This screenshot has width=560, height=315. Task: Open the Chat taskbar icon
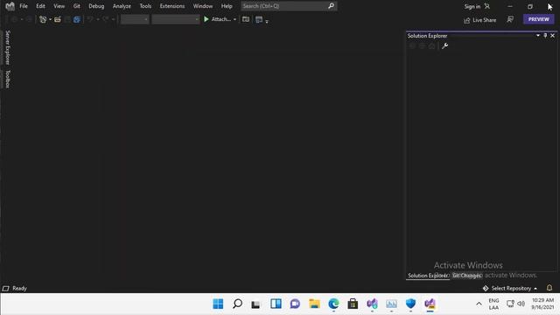point(295,304)
